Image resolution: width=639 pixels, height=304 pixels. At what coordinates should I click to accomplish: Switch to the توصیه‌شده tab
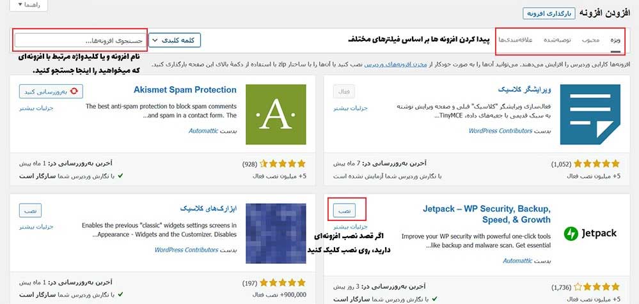[x=557, y=40]
